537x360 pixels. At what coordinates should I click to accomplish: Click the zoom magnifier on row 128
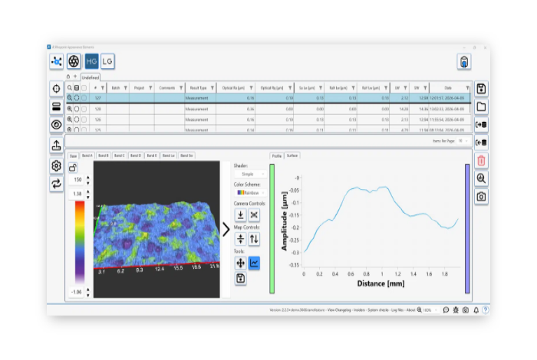[x=70, y=109]
